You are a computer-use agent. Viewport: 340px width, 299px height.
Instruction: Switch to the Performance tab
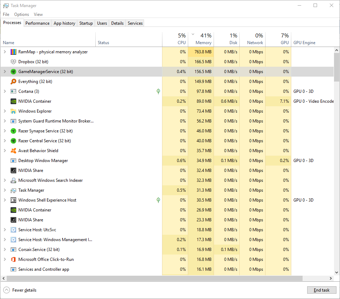click(x=37, y=23)
